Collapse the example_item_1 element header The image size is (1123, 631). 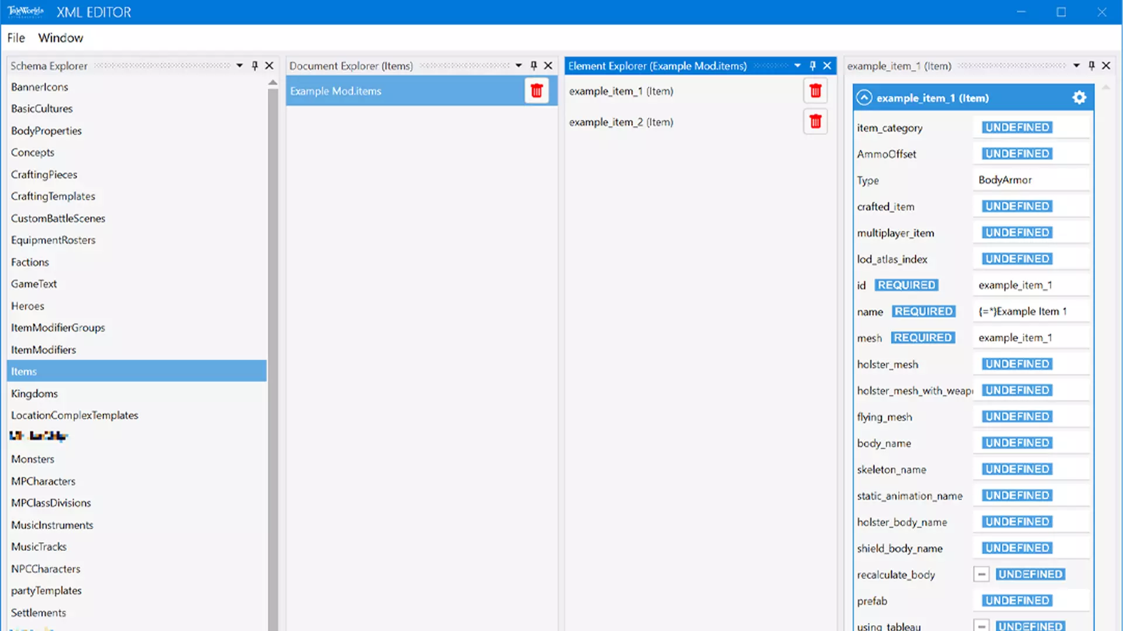coord(864,98)
